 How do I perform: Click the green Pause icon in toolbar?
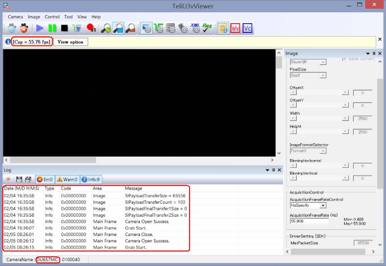click(x=52, y=29)
